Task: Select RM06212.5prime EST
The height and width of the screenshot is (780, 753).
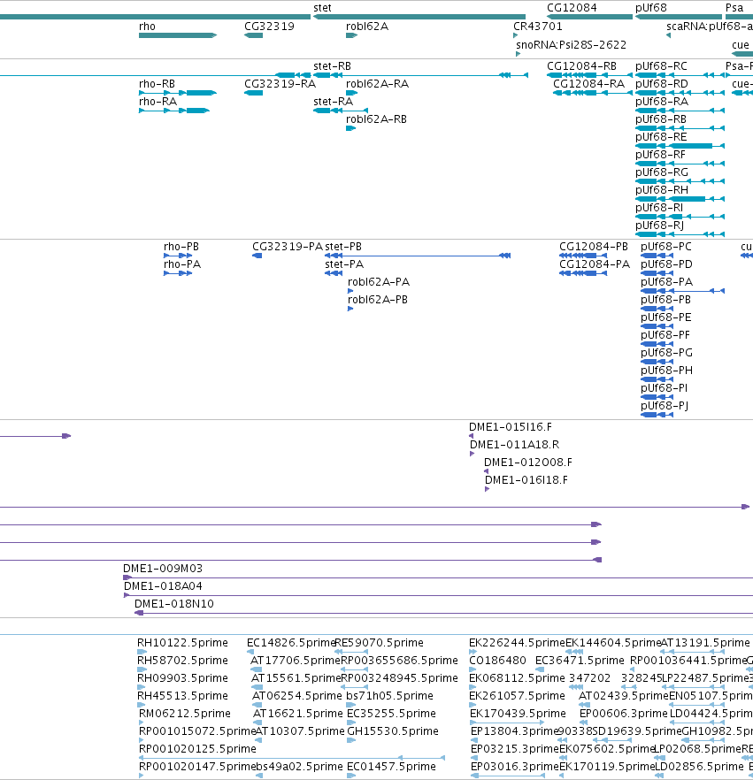Action: point(142,723)
